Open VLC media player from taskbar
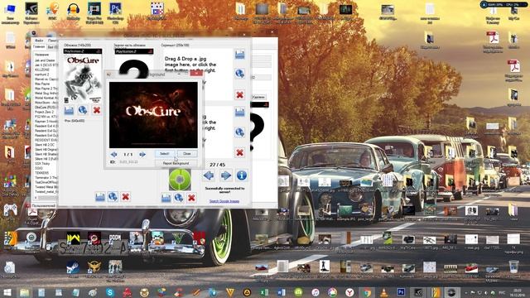530x298 pixels. (x=384, y=292)
